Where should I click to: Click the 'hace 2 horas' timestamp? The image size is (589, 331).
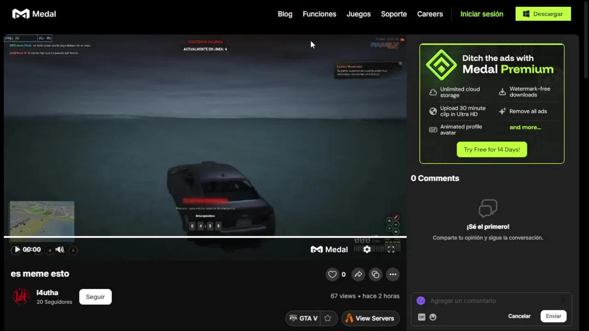[x=381, y=296]
